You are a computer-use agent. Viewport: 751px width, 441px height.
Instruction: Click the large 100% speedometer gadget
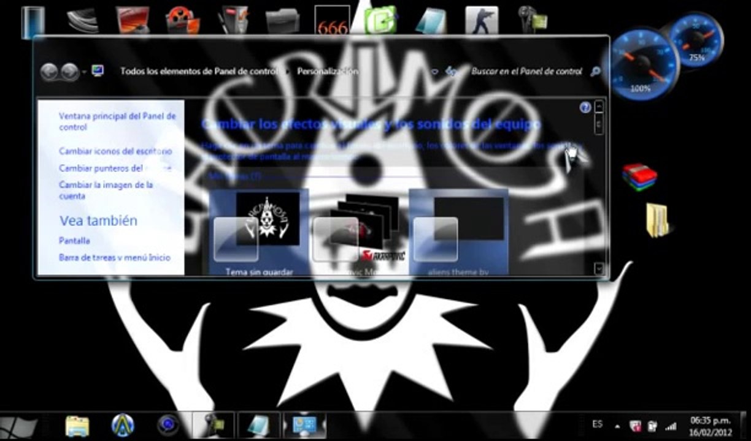point(641,64)
